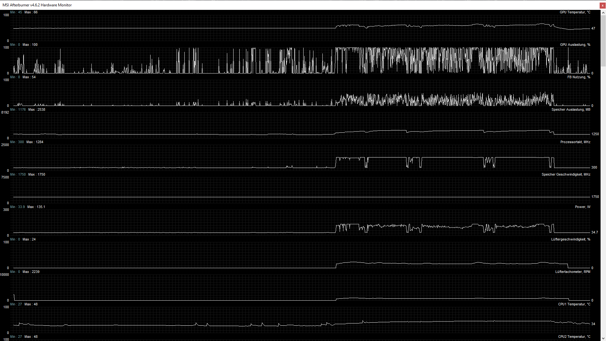Click the Speicher Auslastung, MB label
Viewport: 606px width, 341px height.
(x=571, y=110)
